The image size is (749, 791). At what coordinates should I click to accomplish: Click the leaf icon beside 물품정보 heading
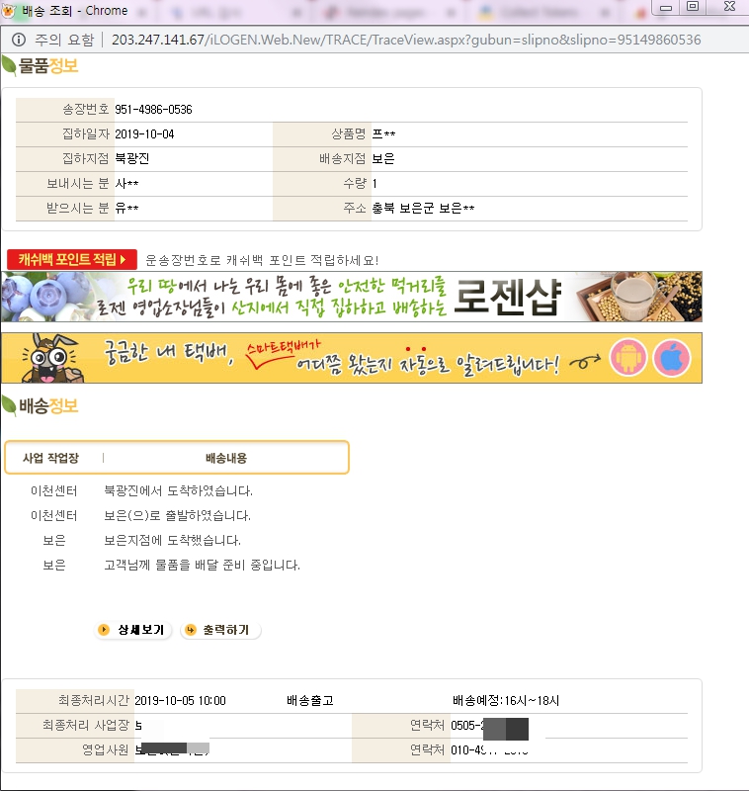[9, 66]
